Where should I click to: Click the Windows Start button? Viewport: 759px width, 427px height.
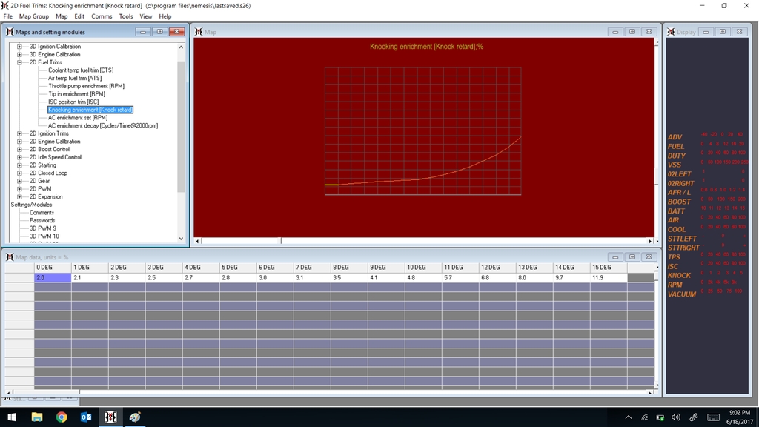[x=12, y=417]
